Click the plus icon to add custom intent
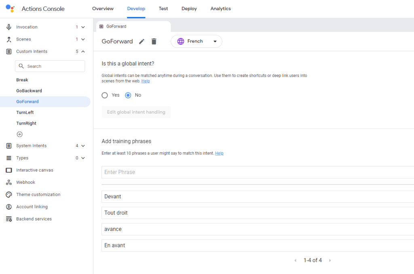This screenshot has height=274, width=414. [x=19, y=134]
